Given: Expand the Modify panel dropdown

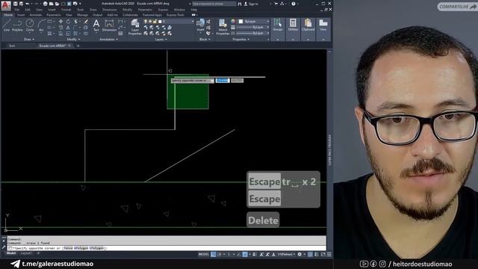Looking at the screenshot, I should pos(73,40).
